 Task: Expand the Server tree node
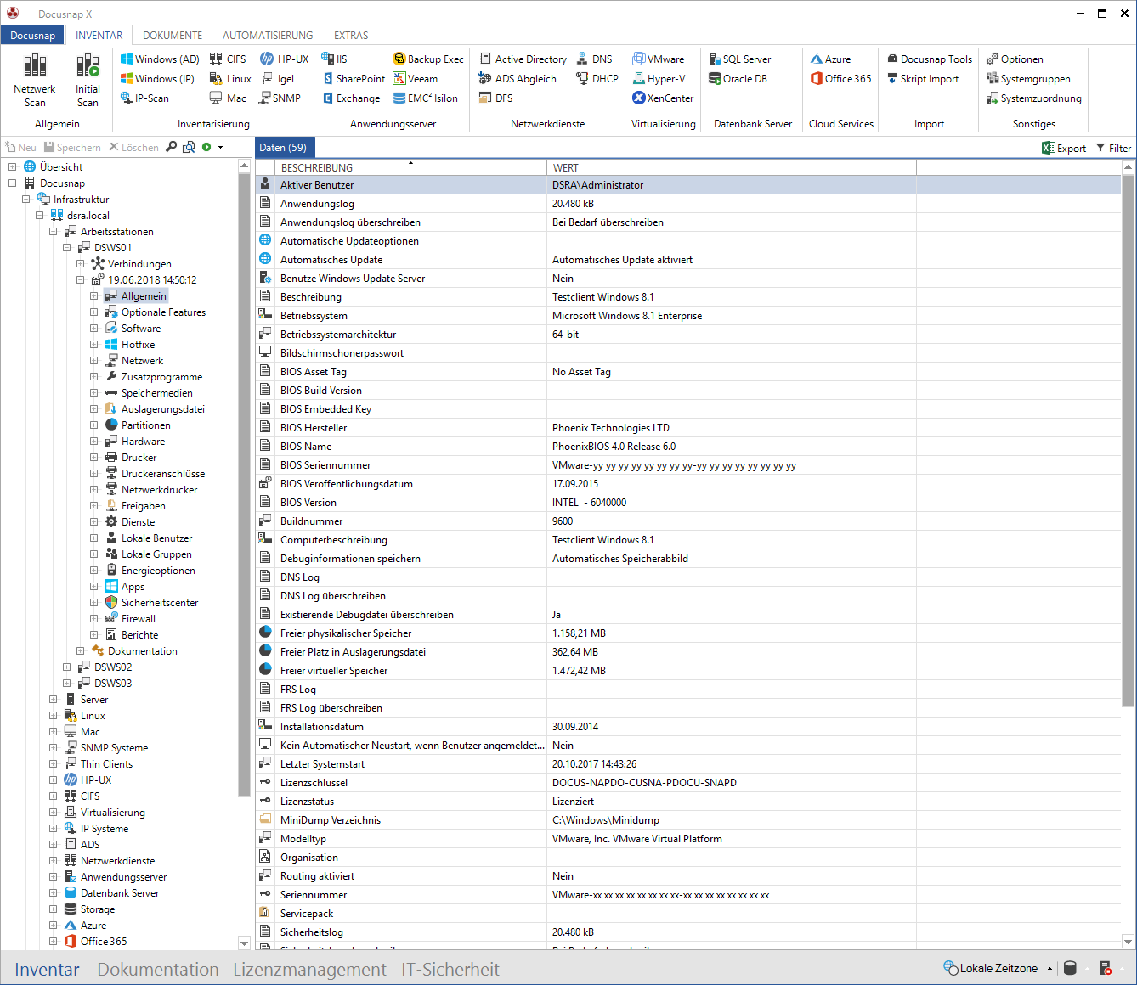(x=53, y=700)
